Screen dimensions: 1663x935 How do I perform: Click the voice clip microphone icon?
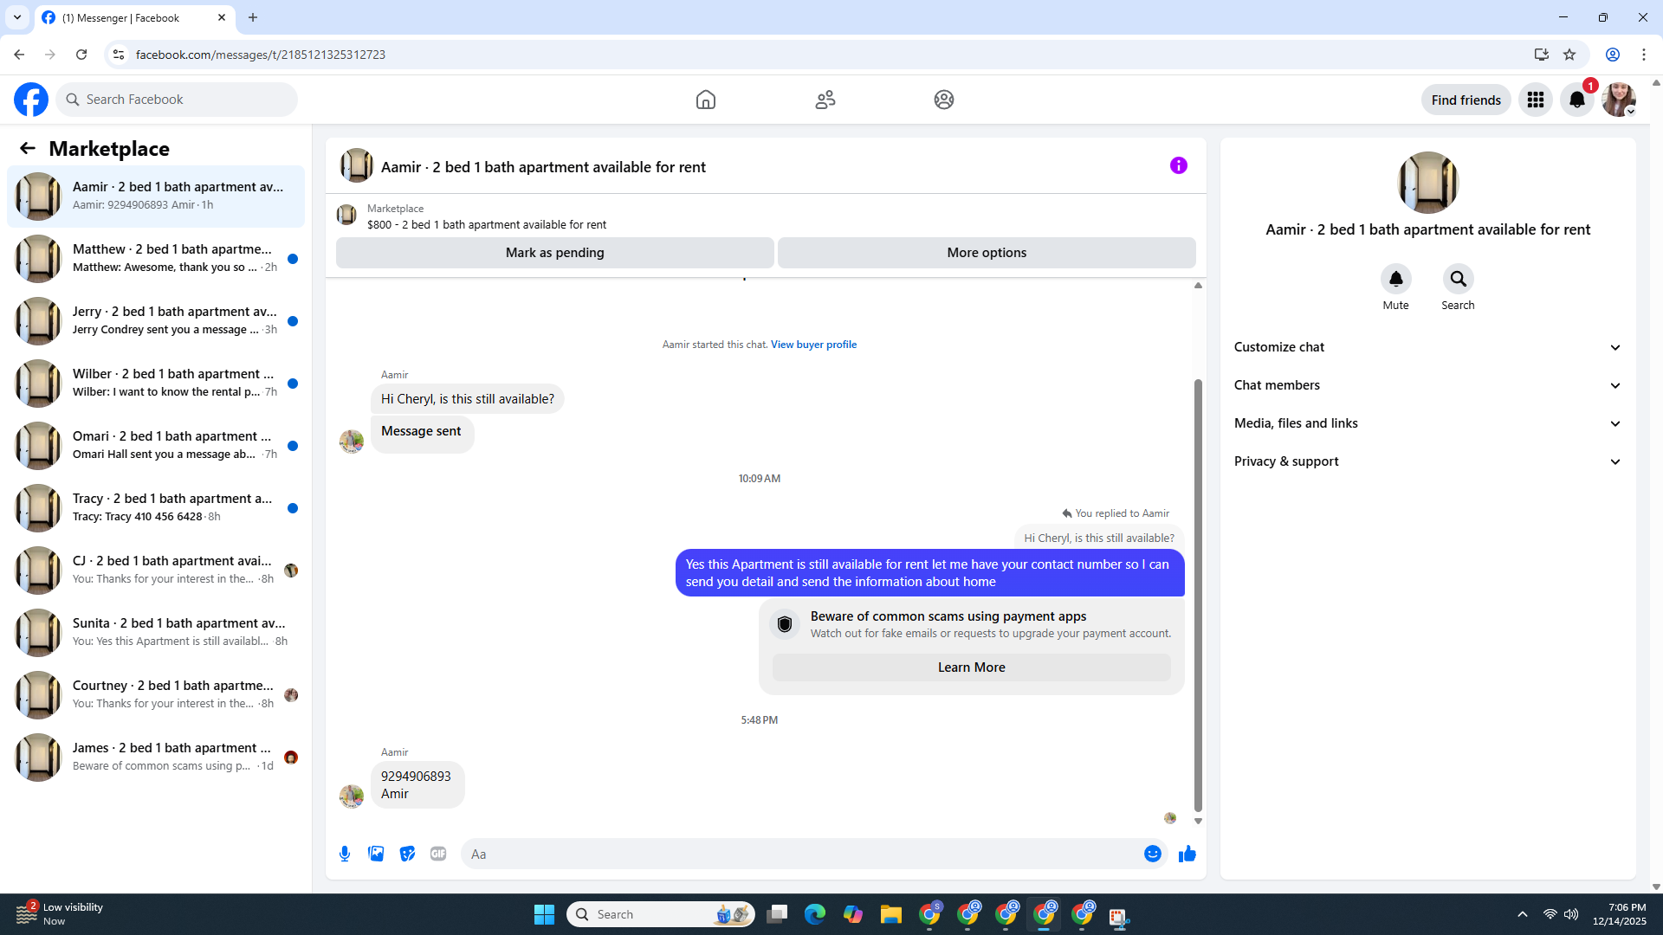pyautogui.click(x=345, y=854)
